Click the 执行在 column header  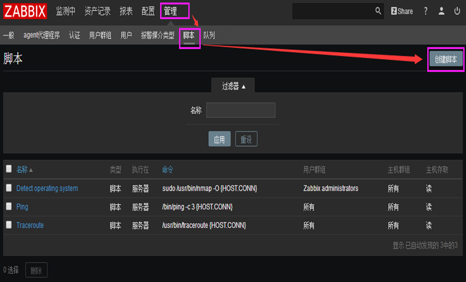pyautogui.click(x=140, y=170)
